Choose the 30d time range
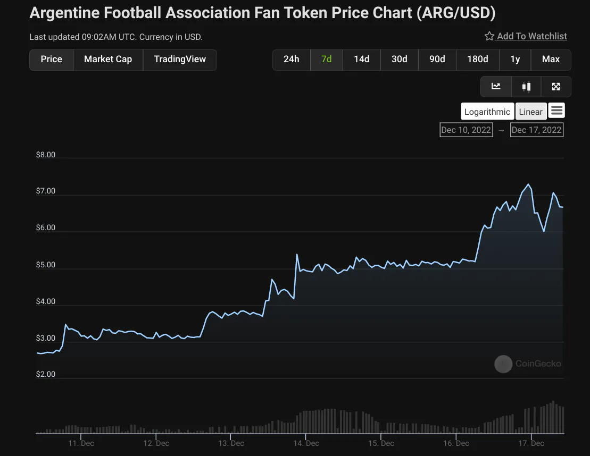 pyautogui.click(x=399, y=60)
